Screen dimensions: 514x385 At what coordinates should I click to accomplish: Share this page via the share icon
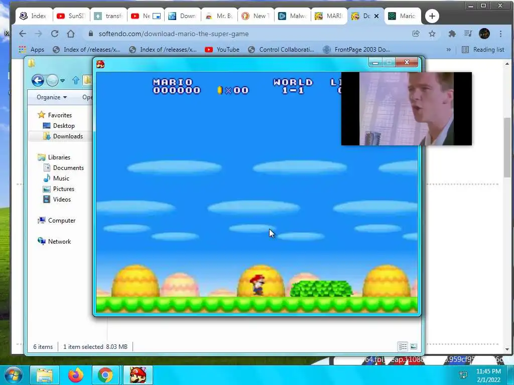click(416, 34)
